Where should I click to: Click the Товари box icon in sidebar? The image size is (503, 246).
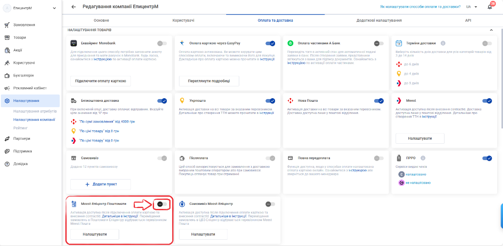(7, 38)
